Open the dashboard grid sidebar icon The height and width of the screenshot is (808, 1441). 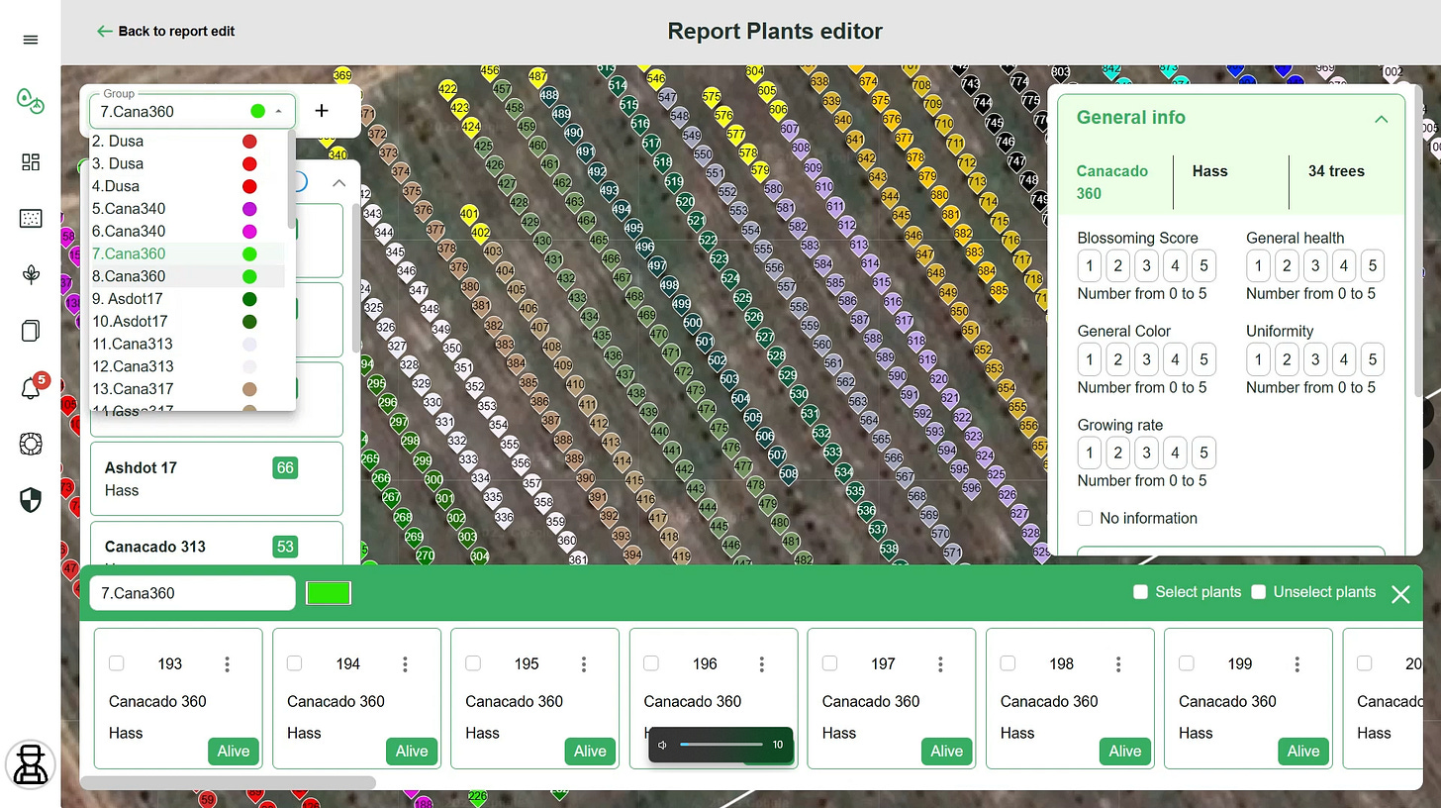click(x=31, y=162)
